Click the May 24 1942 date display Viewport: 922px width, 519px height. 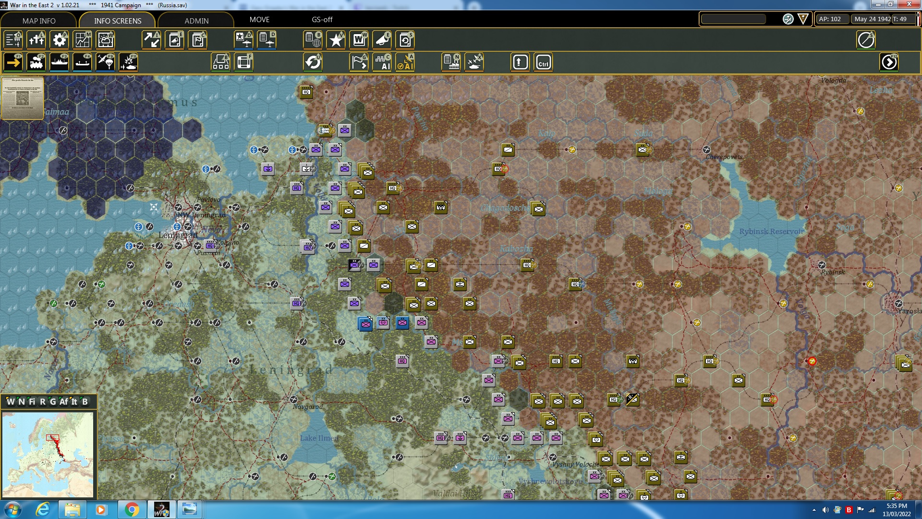pyautogui.click(x=873, y=19)
